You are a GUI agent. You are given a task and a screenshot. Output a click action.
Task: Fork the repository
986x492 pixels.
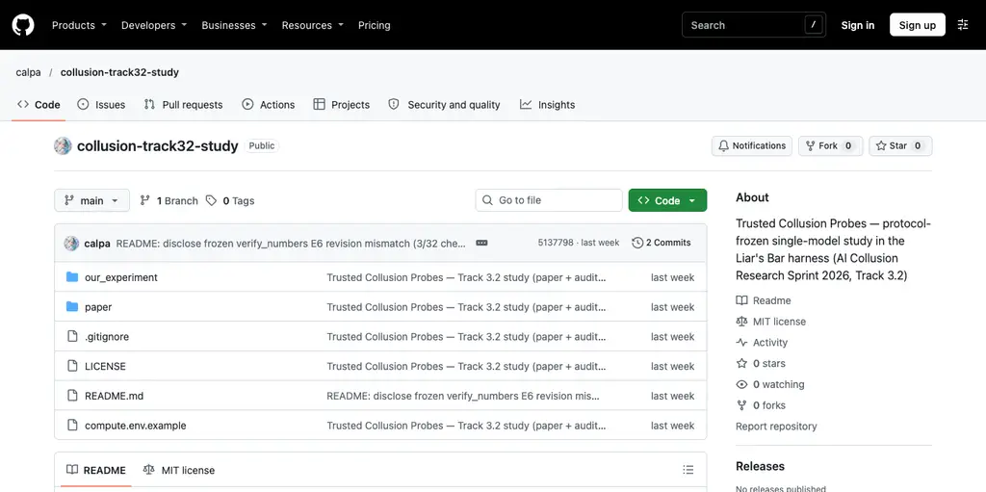tap(831, 146)
